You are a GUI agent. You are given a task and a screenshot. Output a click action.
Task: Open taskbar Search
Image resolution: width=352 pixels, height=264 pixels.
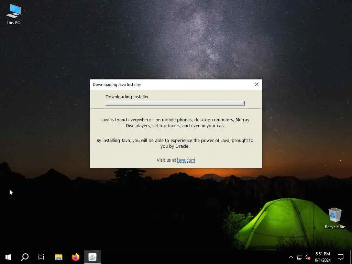click(25, 257)
